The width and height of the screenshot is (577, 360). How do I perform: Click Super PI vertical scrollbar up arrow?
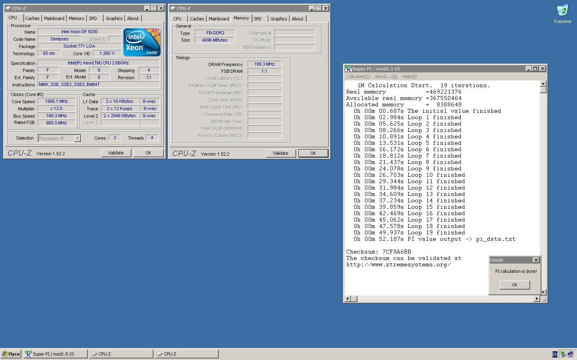543,84
